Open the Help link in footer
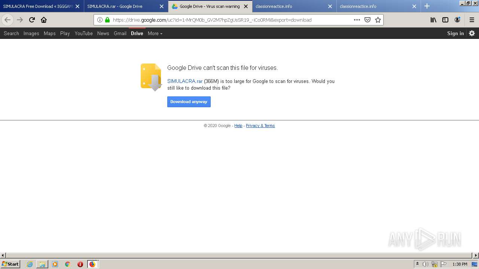The width and height of the screenshot is (479, 269). click(238, 126)
